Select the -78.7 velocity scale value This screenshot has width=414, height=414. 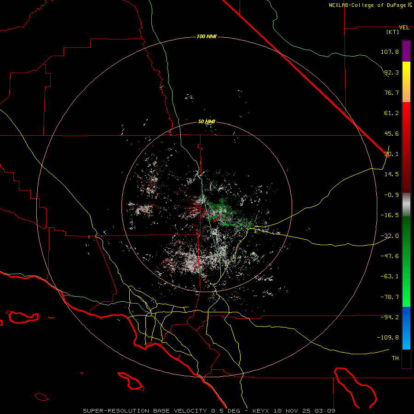[x=390, y=297]
